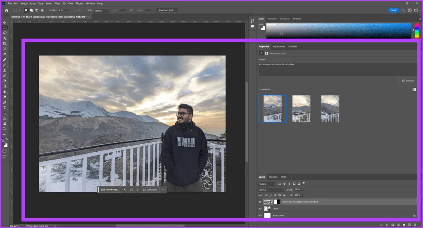Open the Style dropdown in options bar
The height and width of the screenshot is (228, 423).
(102, 10)
